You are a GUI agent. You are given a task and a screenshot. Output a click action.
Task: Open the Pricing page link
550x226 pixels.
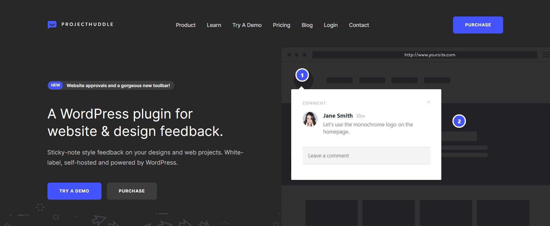[281, 25]
